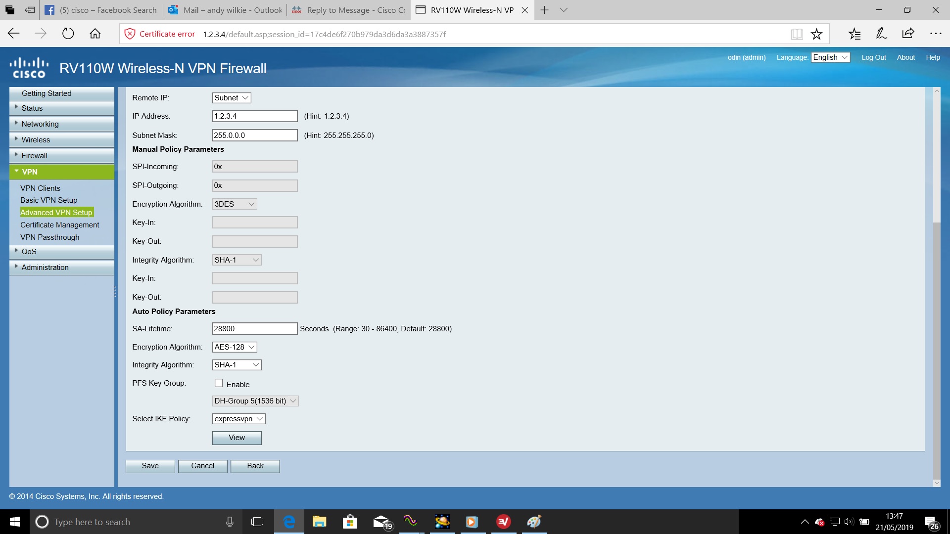This screenshot has height=534, width=950.
Task: Open the browser Settings and more menu
Action: tap(936, 34)
